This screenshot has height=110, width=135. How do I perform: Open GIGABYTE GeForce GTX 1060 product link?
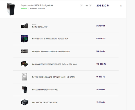54,64
